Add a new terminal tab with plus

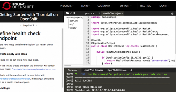[131, 70]
